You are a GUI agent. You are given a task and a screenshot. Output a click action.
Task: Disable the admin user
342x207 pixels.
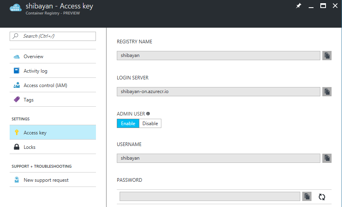click(x=150, y=123)
